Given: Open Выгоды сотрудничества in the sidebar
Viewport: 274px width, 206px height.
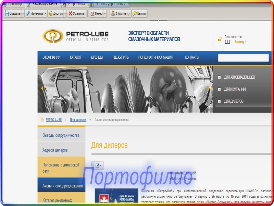Looking at the screenshot, I should point(61,135).
